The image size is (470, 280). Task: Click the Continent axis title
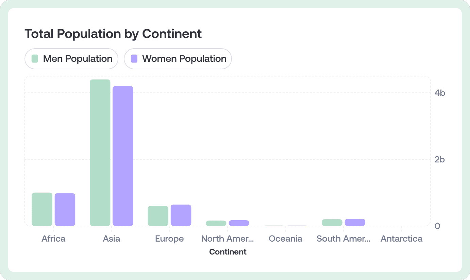click(x=228, y=252)
